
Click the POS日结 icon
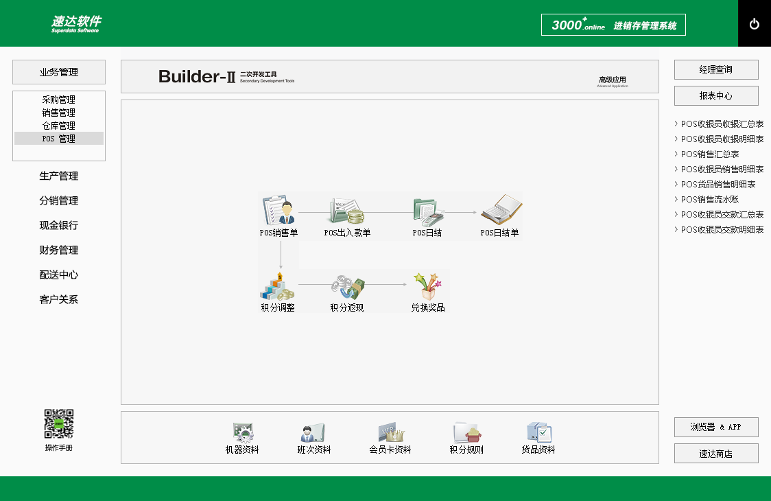(x=427, y=211)
